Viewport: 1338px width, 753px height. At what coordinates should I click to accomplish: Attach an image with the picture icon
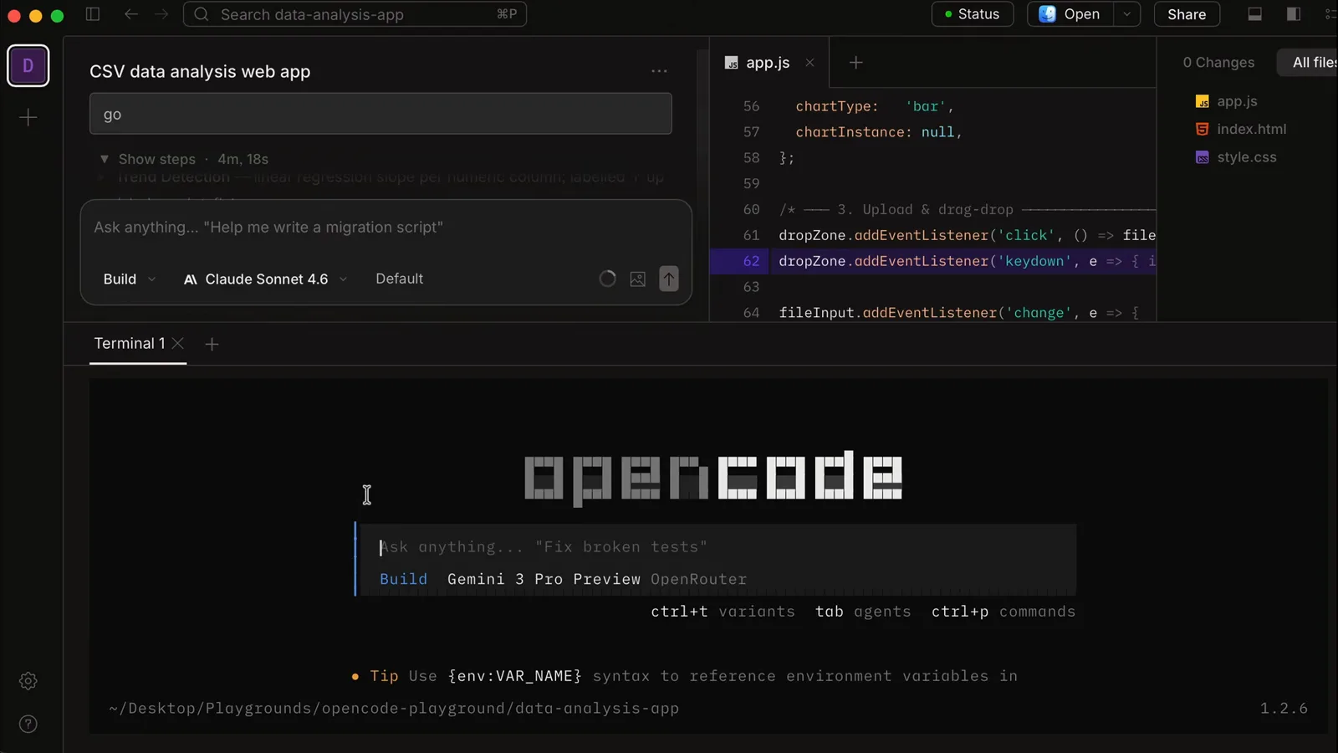tap(638, 279)
